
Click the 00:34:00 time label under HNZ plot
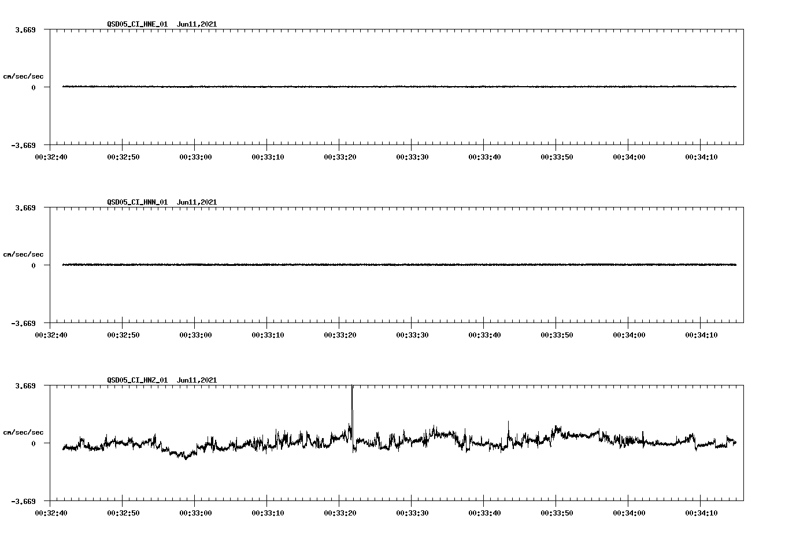coord(629,513)
